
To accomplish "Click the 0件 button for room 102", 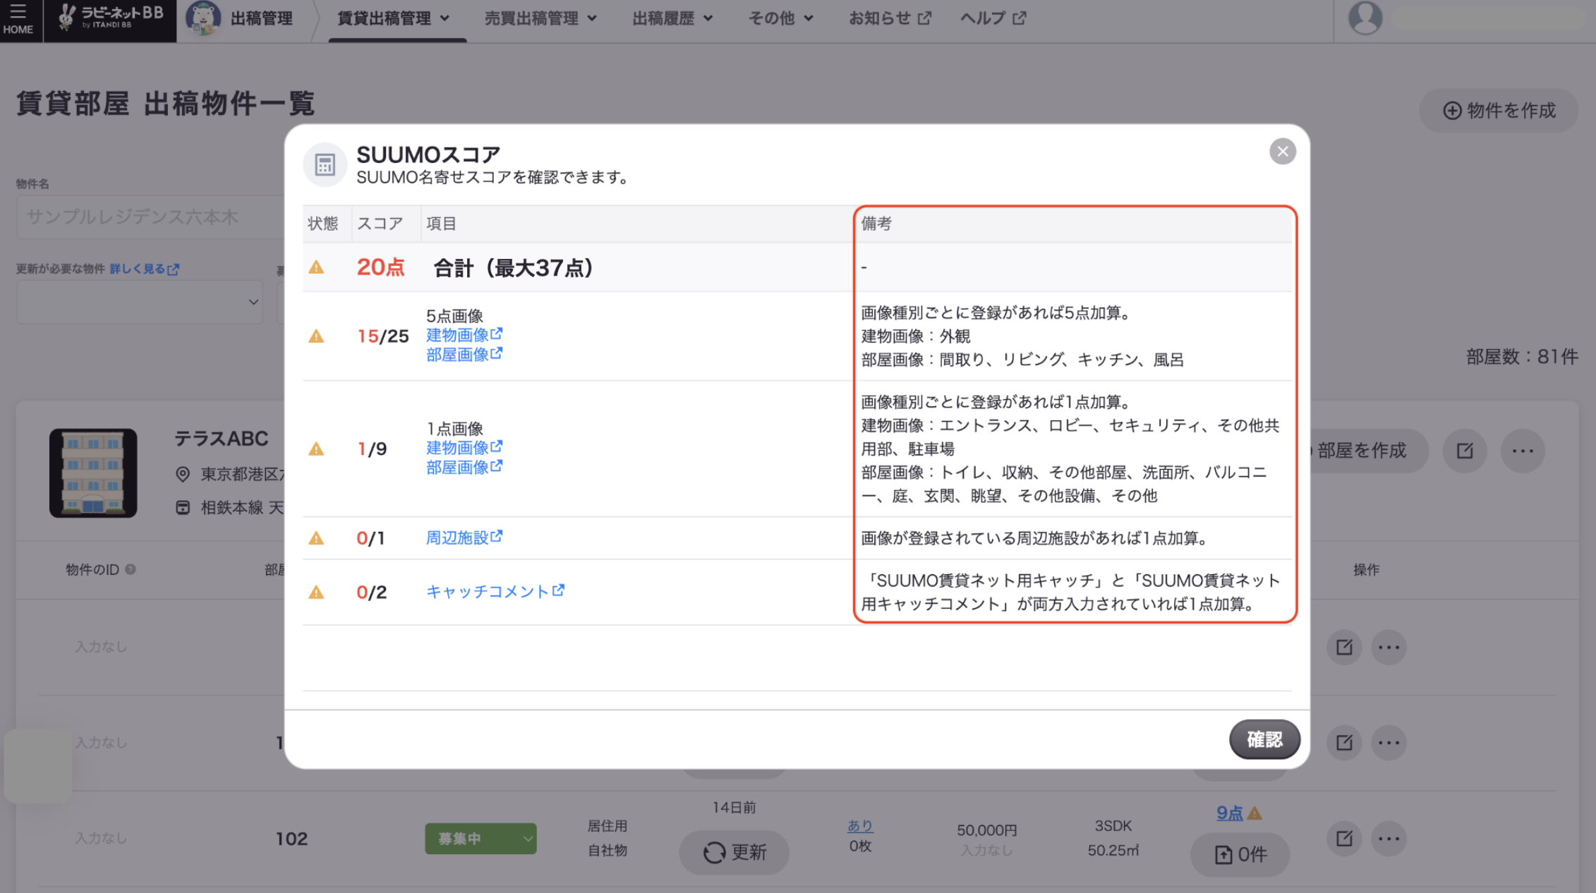I will 1240,855.
